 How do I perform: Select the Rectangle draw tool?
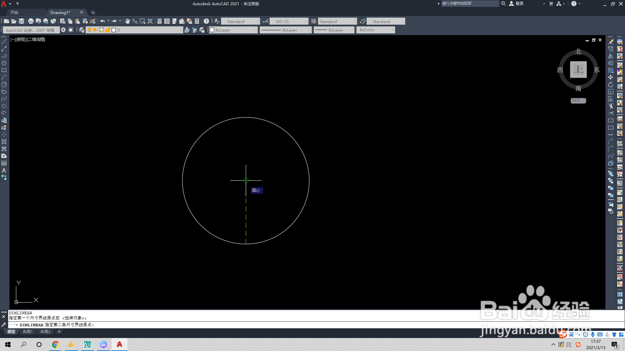[4, 70]
